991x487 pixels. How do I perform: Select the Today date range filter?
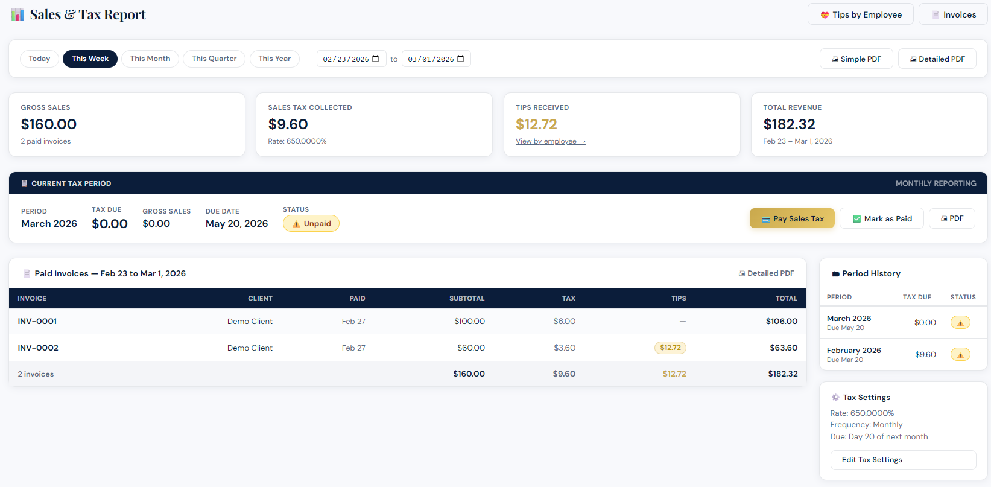click(x=39, y=59)
